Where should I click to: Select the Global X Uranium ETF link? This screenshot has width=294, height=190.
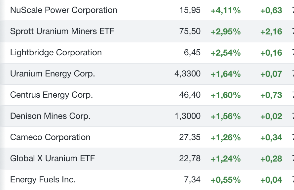pos(53,159)
